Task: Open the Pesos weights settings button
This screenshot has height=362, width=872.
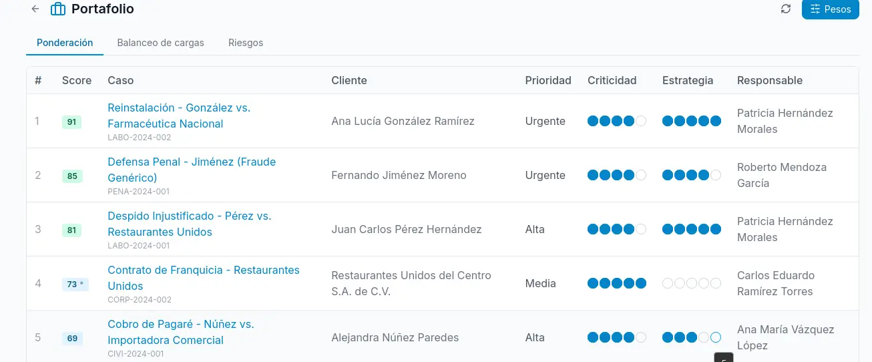Action: click(830, 9)
